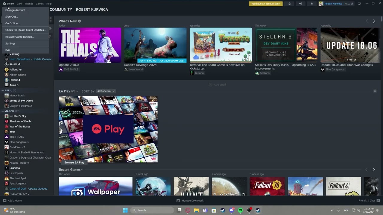Open the Rabbit's Revenge 2024 news thumbnail

pos(155,45)
